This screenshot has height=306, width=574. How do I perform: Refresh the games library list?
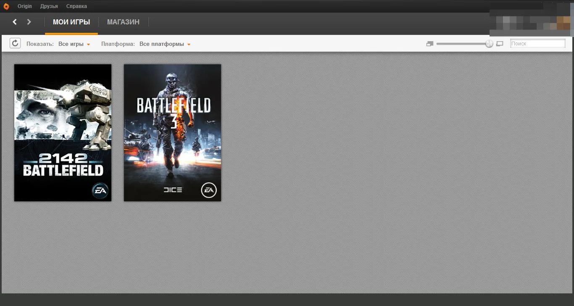coord(15,43)
